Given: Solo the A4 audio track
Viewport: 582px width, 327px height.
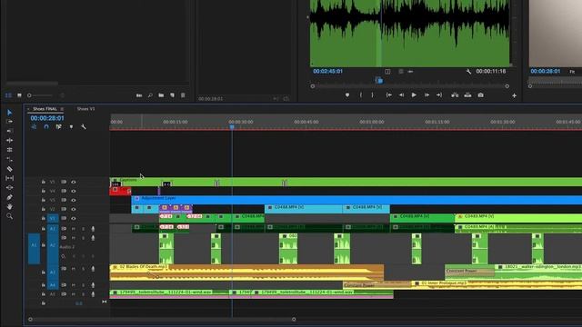Looking at the screenshot, I should pyautogui.click(x=83, y=285).
